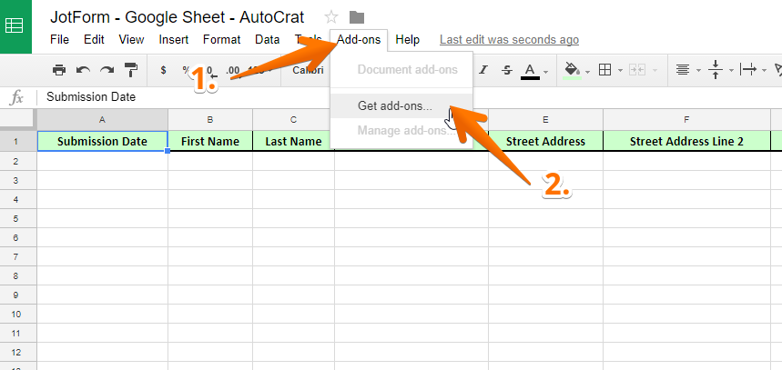Select the First Name header cell
This screenshot has width=782, height=370.
click(x=210, y=141)
